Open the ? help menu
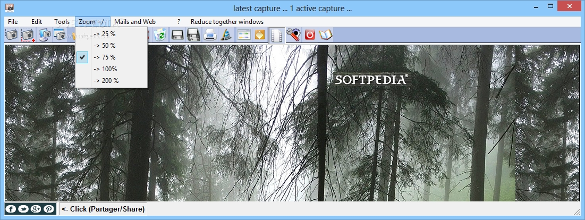 [179, 22]
